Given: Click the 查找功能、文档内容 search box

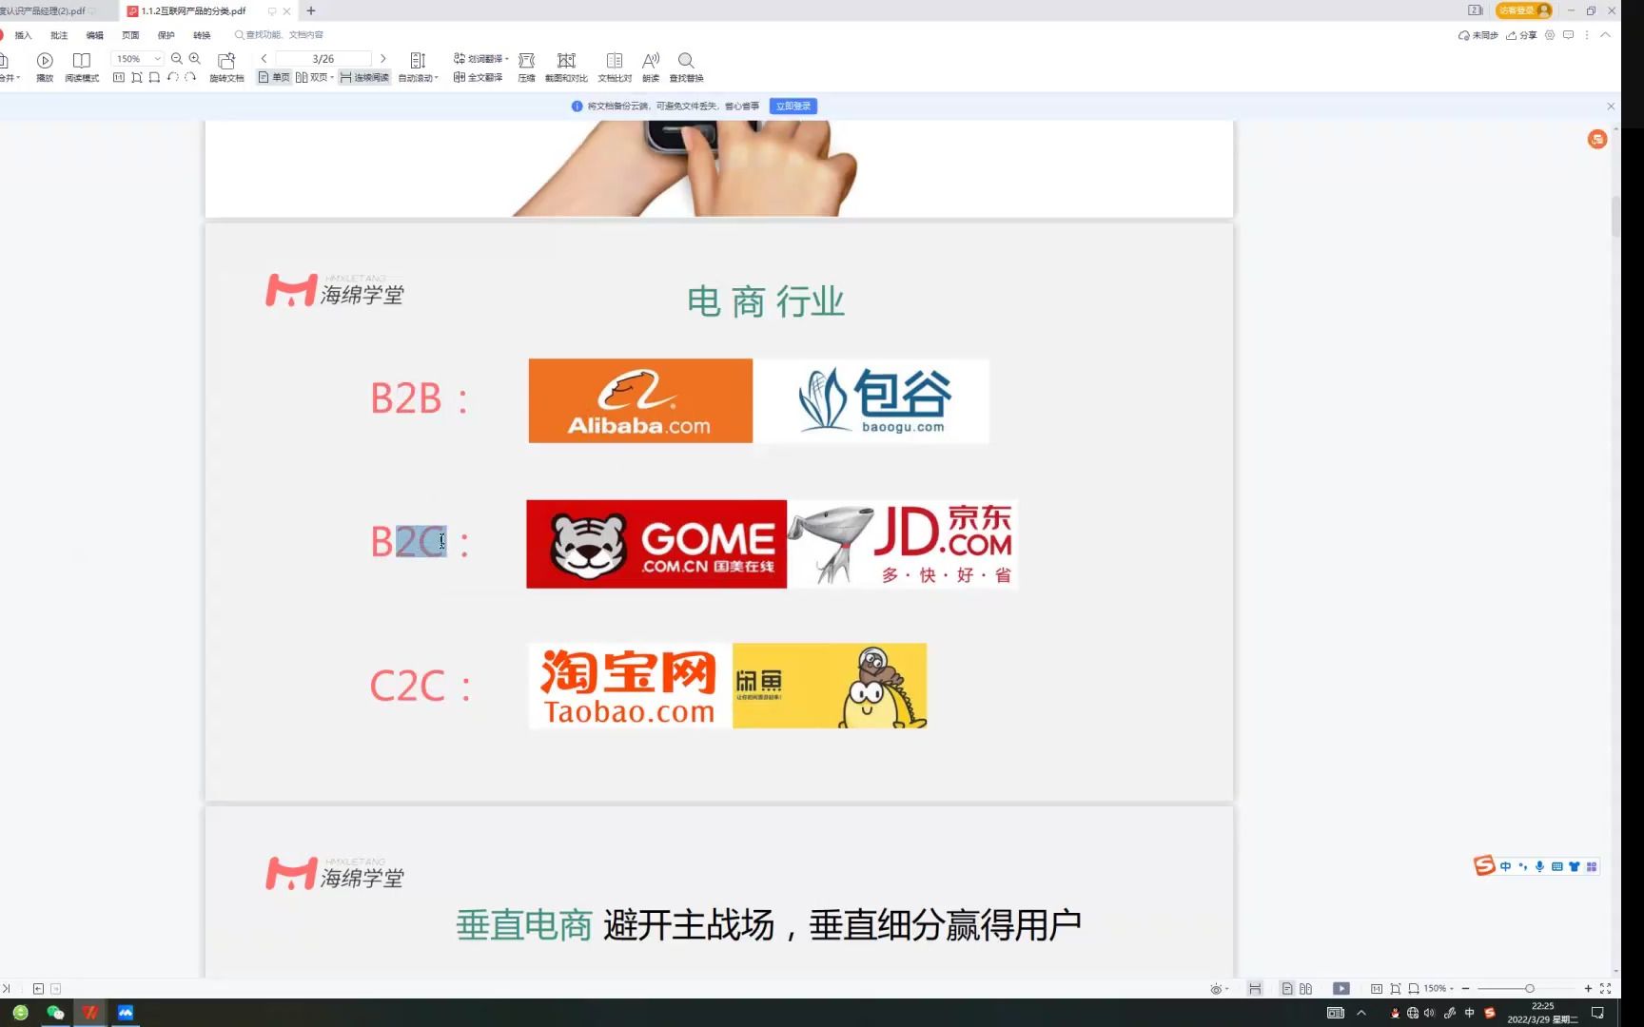Looking at the screenshot, I should 279,35.
